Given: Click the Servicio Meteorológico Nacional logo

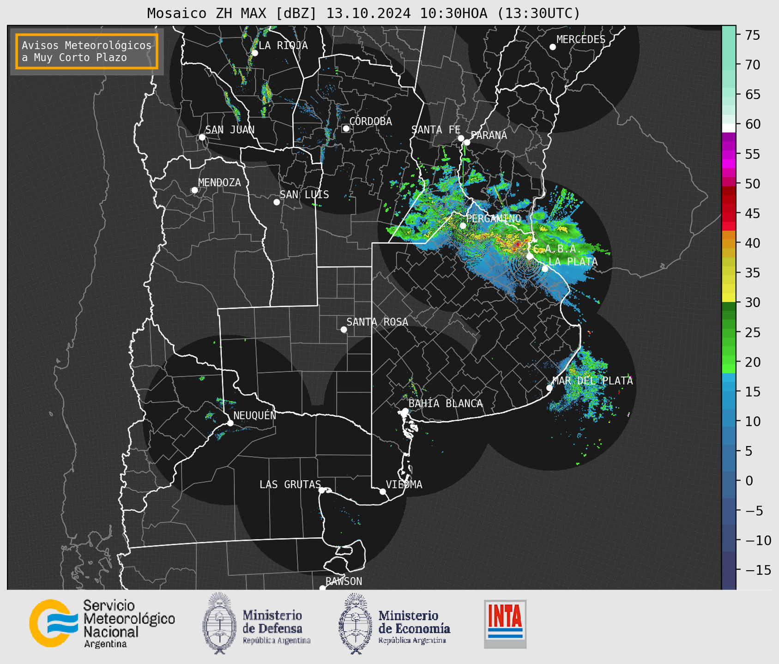Looking at the screenshot, I should (54, 623).
